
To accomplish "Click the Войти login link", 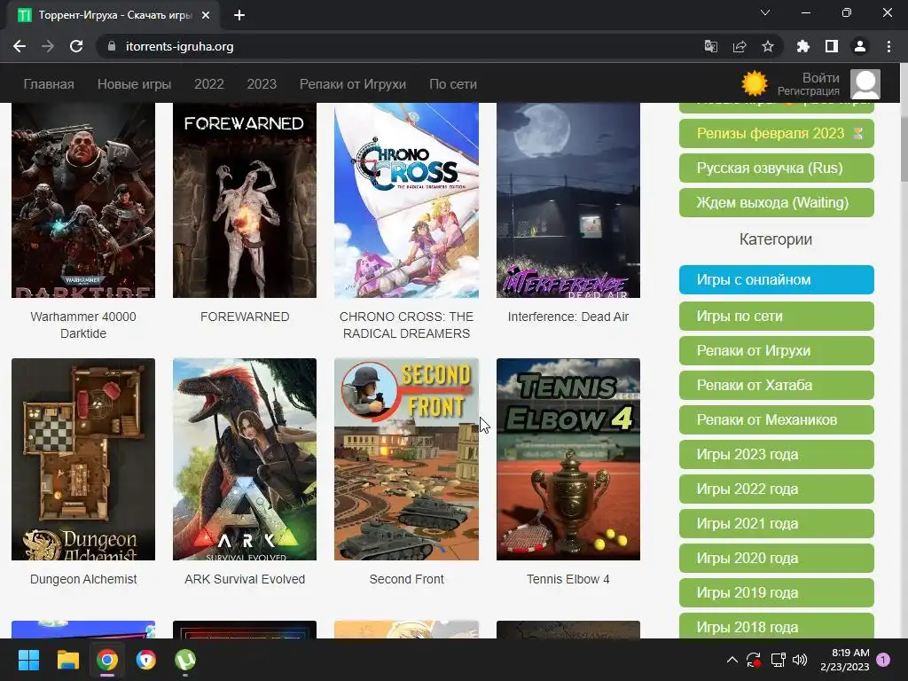I will pos(820,78).
